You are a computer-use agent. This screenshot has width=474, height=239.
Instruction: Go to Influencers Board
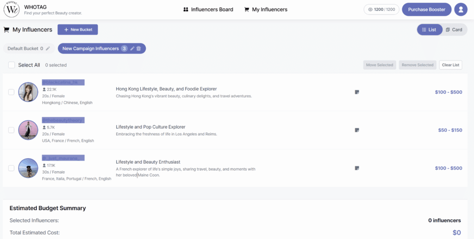click(208, 9)
